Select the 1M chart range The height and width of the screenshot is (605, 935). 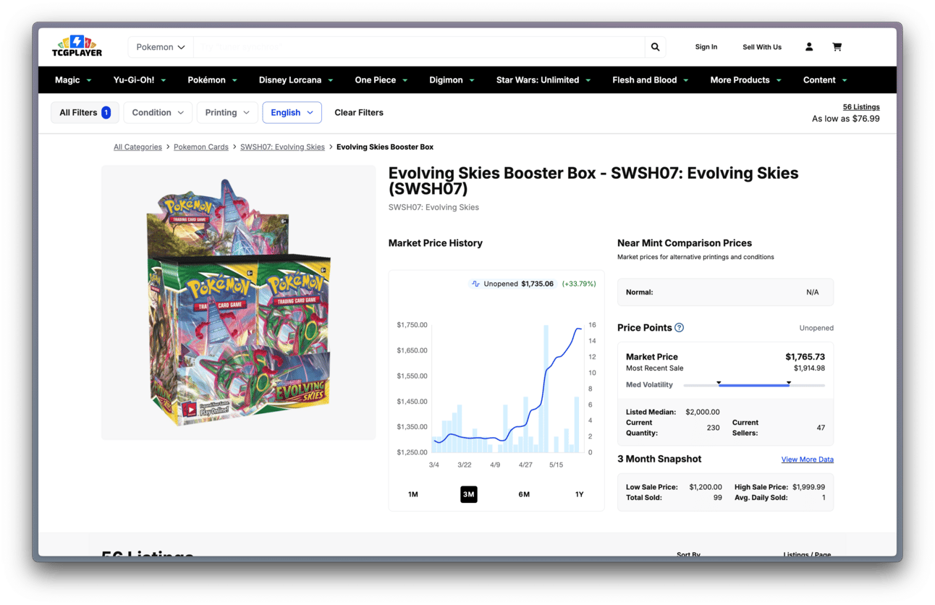point(413,494)
